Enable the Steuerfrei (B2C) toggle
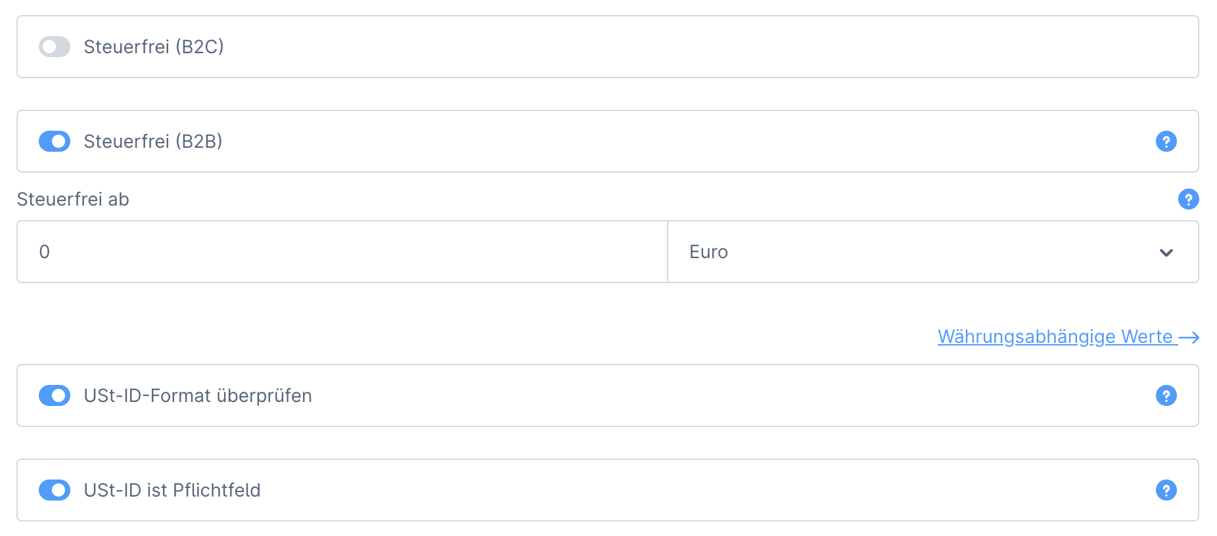The width and height of the screenshot is (1217, 536). click(x=55, y=47)
